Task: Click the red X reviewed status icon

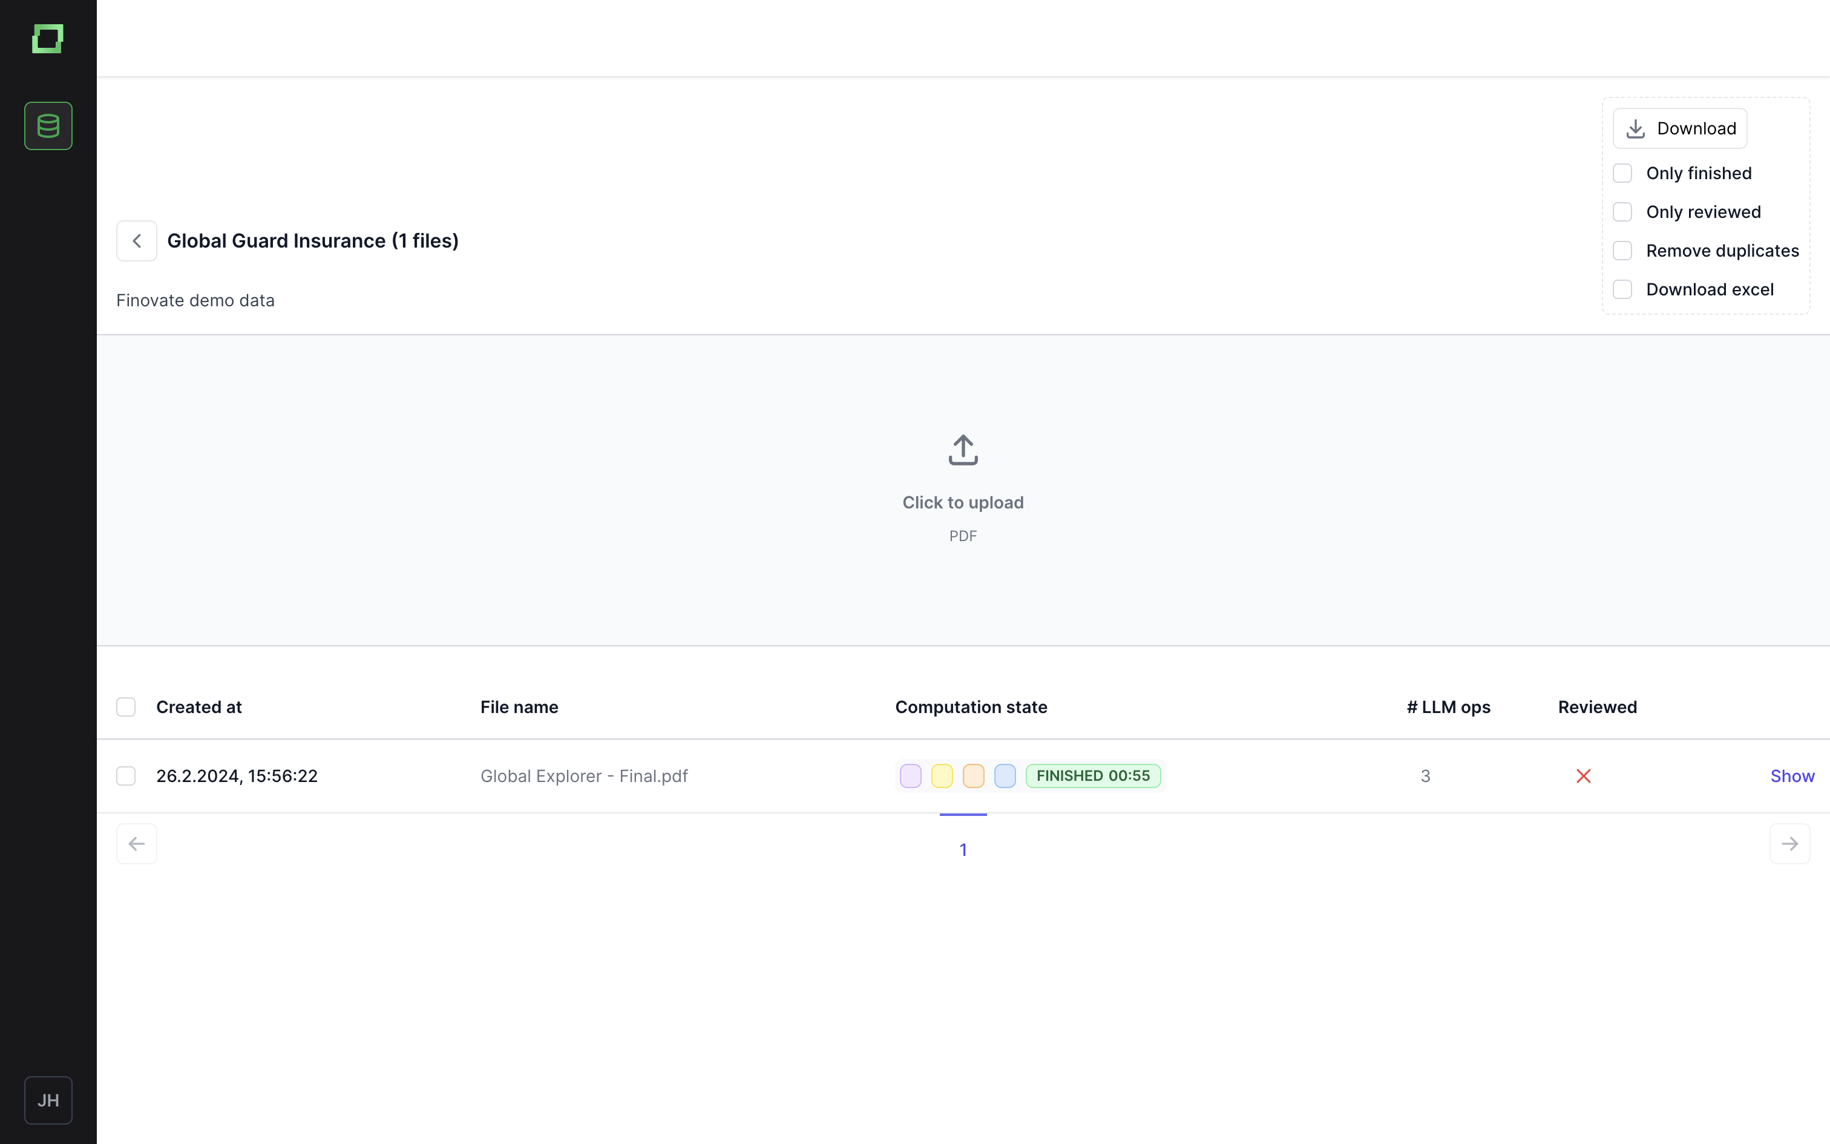Action: [1582, 776]
